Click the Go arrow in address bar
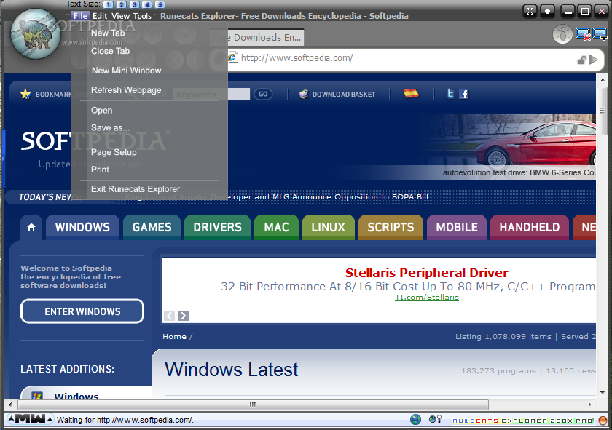 pos(594,60)
